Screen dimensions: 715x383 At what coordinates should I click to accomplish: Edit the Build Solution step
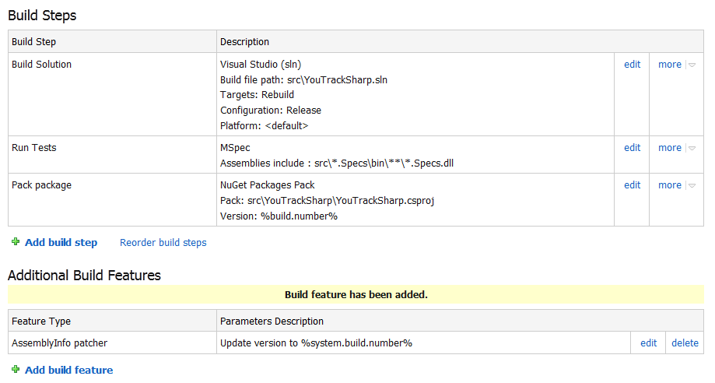[632, 65]
